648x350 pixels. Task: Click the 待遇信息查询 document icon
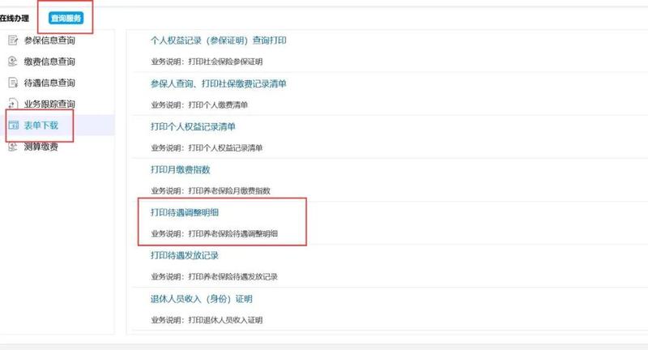coord(13,83)
